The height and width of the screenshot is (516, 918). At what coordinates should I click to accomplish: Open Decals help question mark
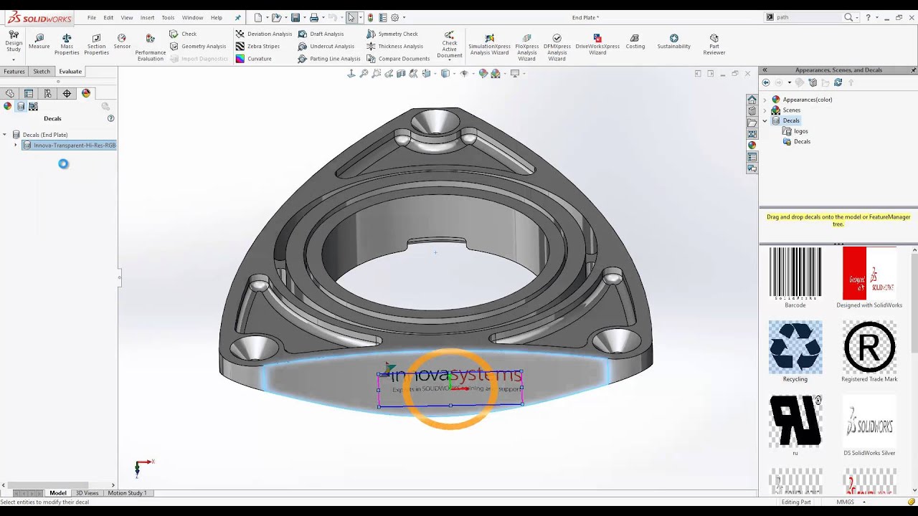pyautogui.click(x=110, y=118)
